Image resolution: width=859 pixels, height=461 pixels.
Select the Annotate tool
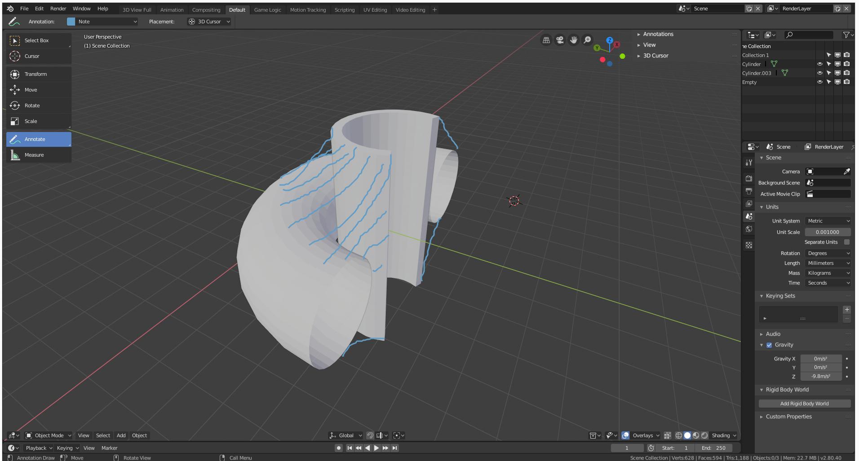39,139
